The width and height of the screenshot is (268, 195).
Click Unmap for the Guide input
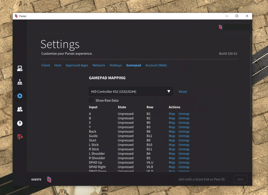click(184, 136)
